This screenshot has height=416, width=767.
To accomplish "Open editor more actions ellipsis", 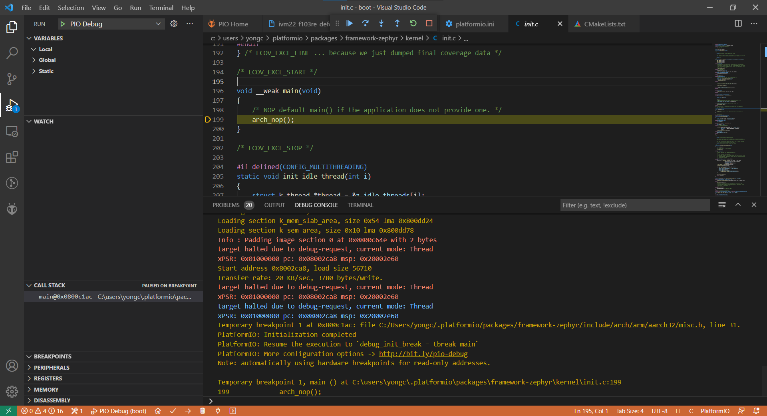I will pos(754,24).
